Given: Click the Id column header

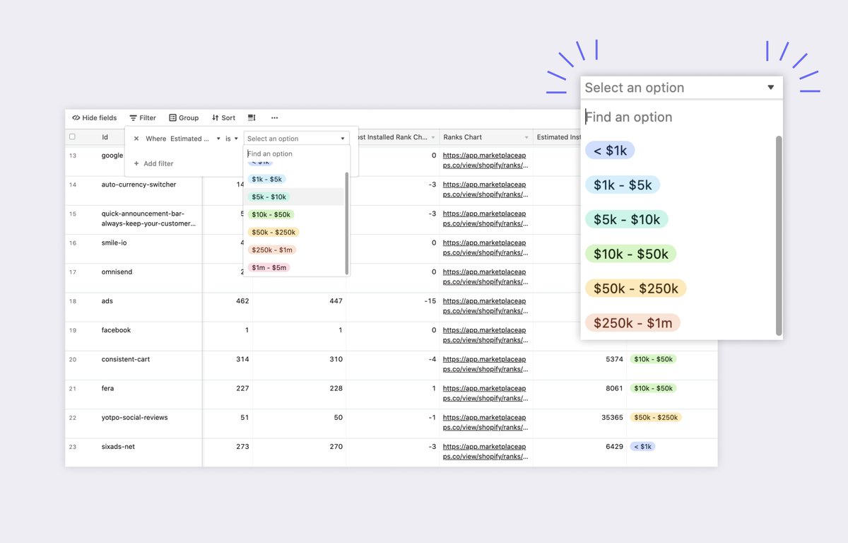Looking at the screenshot, I should click(x=105, y=137).
